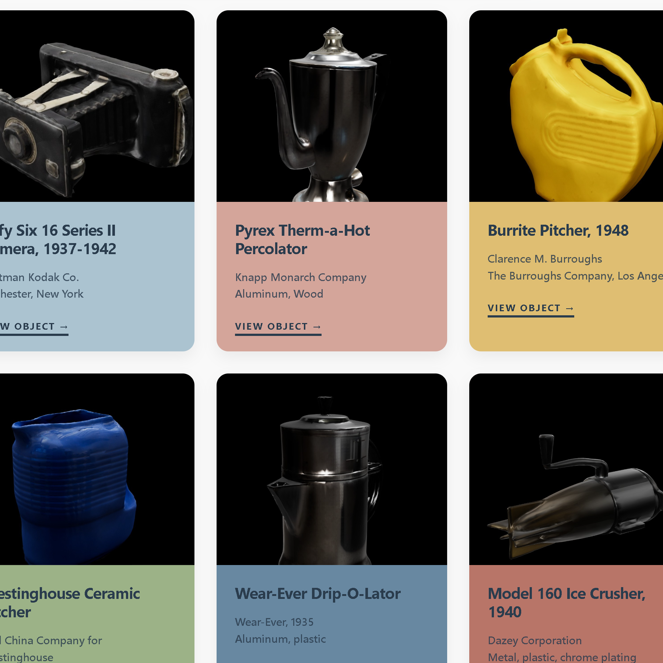
Task: Click arrow icon on Kodak camera card
Action: [64, 327]
